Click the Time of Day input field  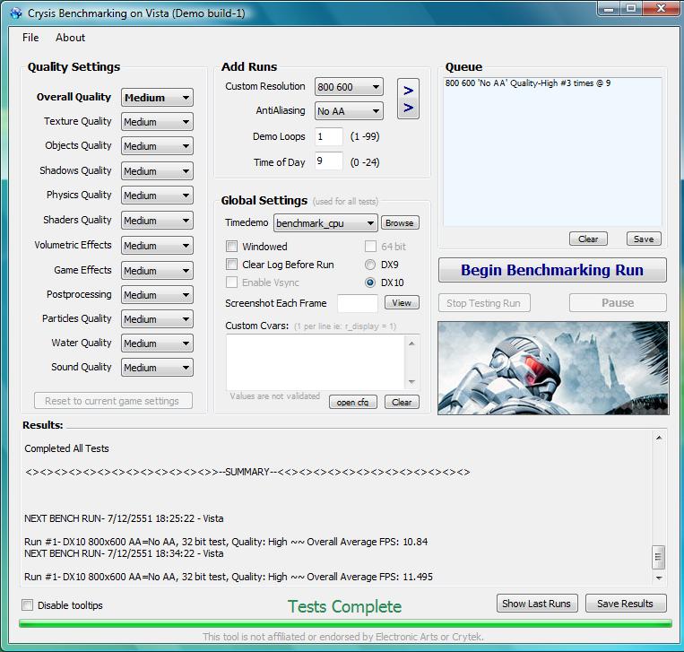[329, 161]
